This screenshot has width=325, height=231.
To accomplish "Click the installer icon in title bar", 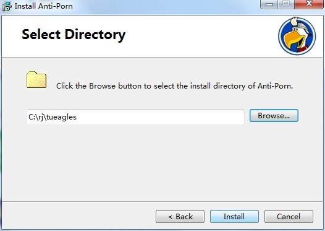I will pos(7,6).
